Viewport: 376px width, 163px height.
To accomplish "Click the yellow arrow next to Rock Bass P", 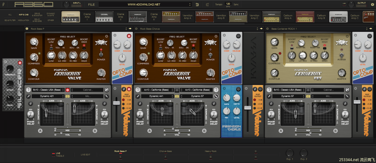I will click(x=129, y=29).
